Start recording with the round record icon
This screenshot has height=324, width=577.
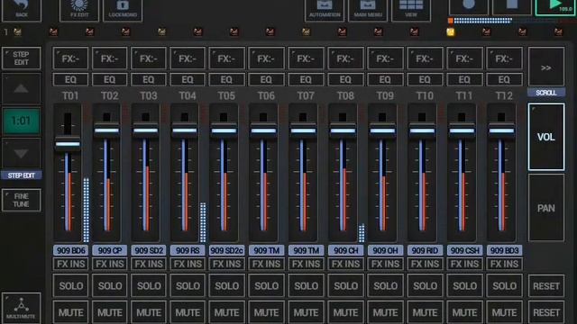(x=469, y=6)
